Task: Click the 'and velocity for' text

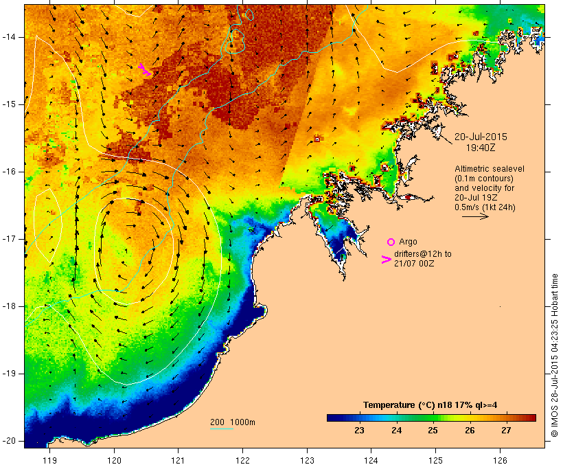Action: [x=484, y=188]
